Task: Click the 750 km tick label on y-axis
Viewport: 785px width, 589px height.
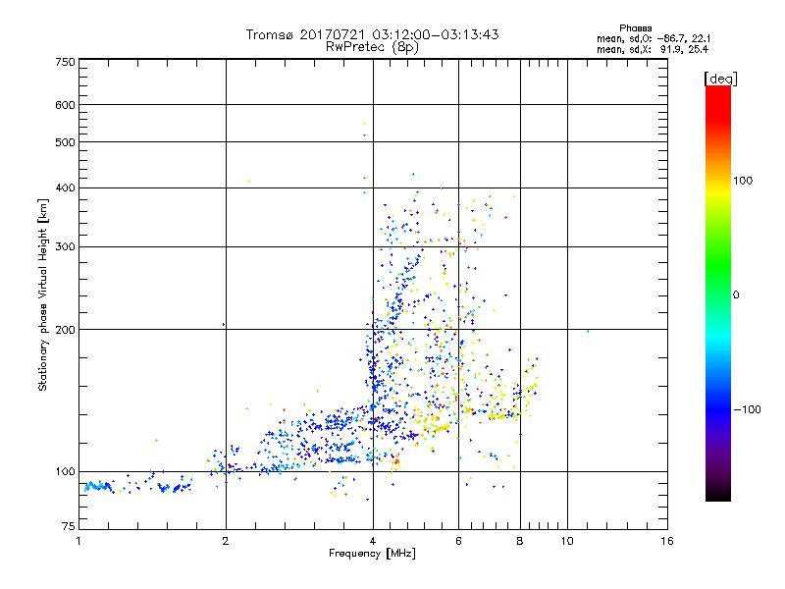Action: click(x=65, y=62)
